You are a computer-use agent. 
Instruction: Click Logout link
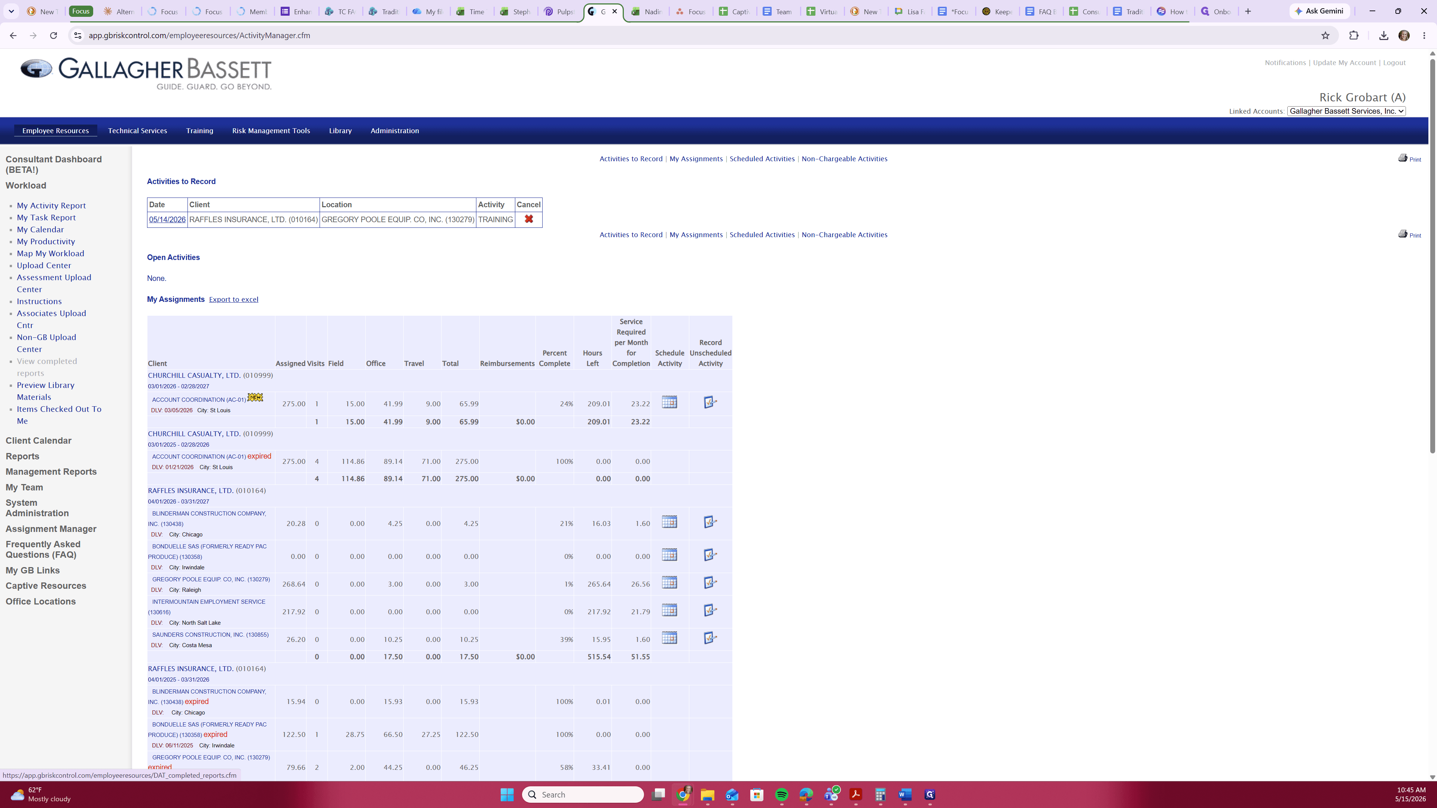coord(1394,62)
